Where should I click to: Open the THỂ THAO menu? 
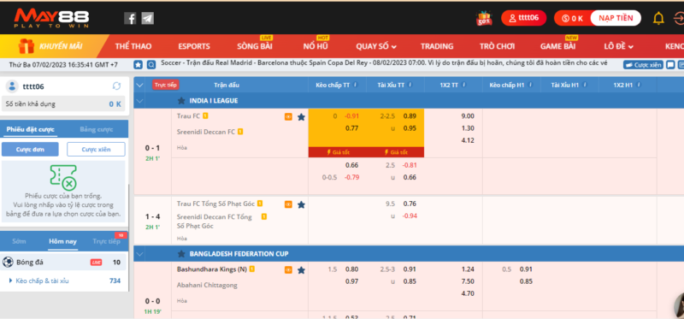(x=133, y=46)
